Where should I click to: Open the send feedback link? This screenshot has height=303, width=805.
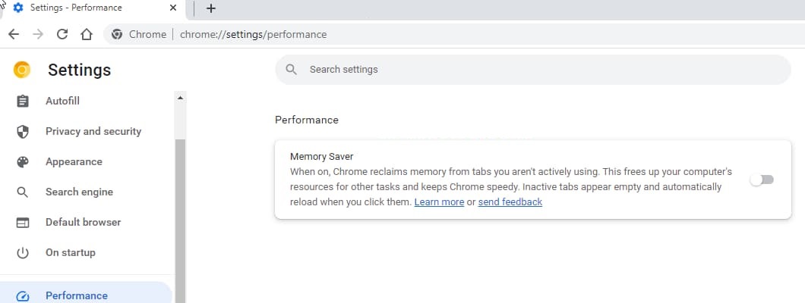510,201
